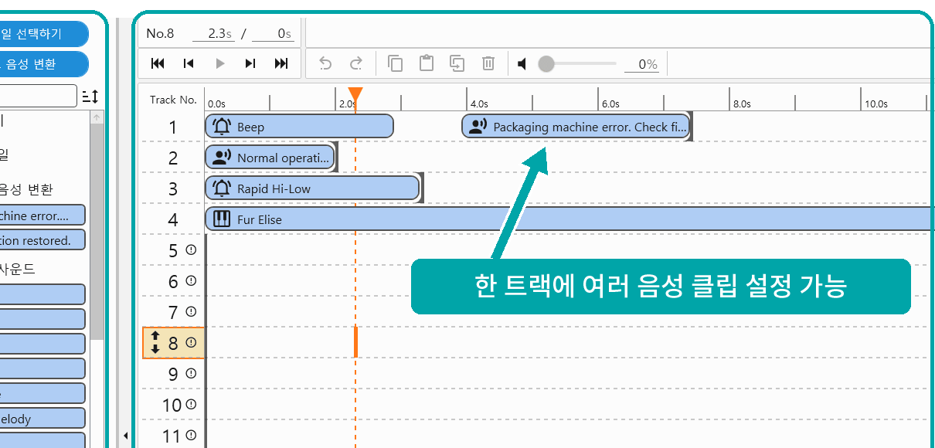Select the Beep clip on track 1

[299, 127]
